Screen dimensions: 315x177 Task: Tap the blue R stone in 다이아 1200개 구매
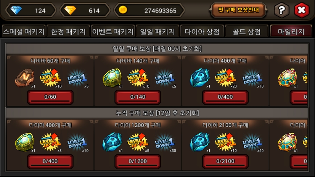[112, 142]
